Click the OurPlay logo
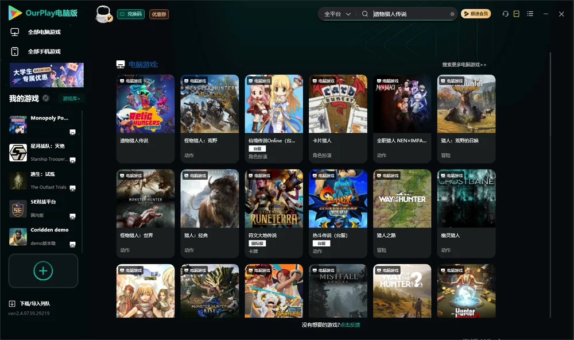The width and height of the screenshot is (574, 340). pyautogui.click(x=15, y=13)
